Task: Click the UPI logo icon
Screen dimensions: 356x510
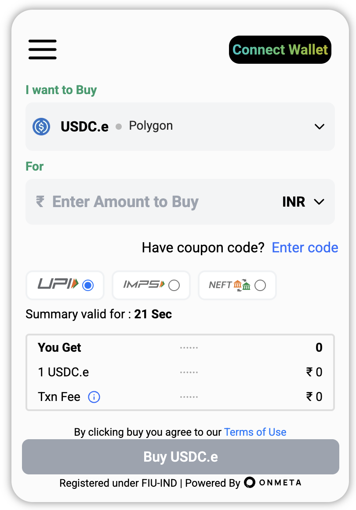Action: coord(58,285)
